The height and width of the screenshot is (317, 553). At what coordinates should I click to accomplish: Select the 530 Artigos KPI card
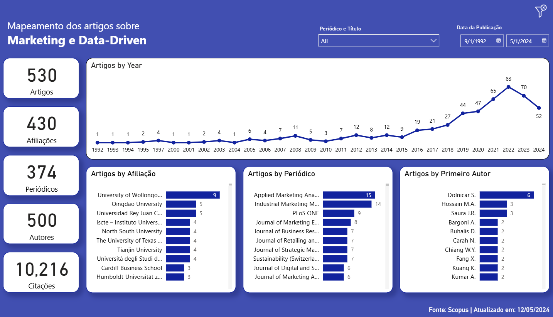(41, 78)
